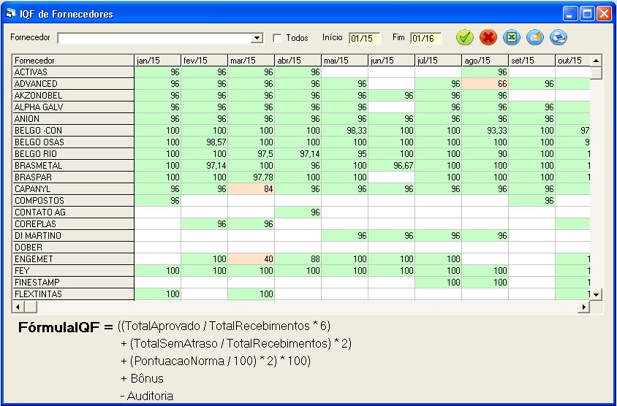Click ENGEMET's mar/15 value 40

(251, 259)
